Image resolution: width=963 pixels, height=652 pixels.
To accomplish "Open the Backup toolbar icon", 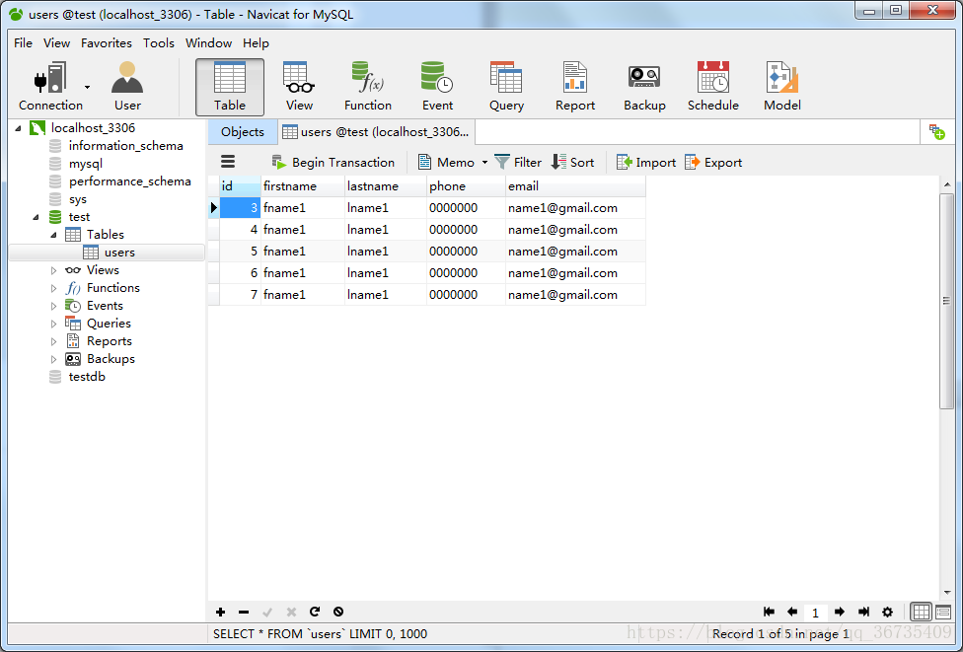I will click(644, 87).
